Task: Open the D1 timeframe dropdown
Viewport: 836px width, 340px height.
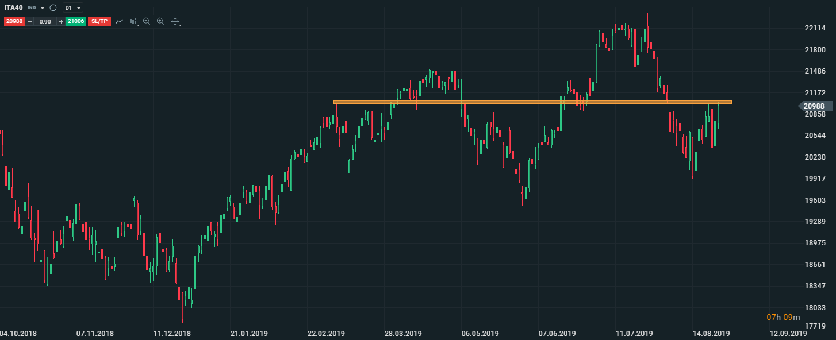Action: tap(73, 8)
